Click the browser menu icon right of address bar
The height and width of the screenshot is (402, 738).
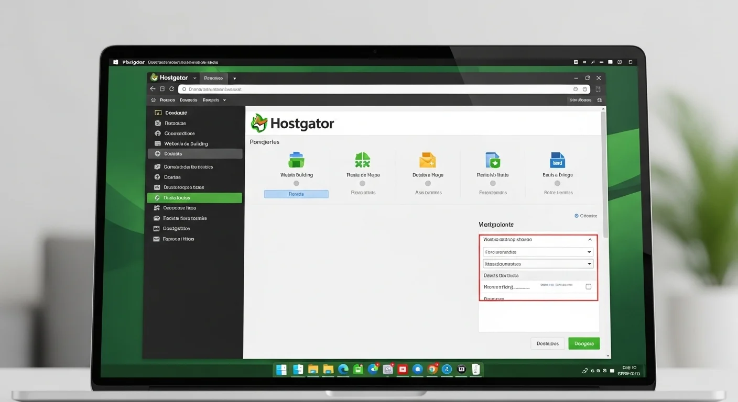click(599, 90)
